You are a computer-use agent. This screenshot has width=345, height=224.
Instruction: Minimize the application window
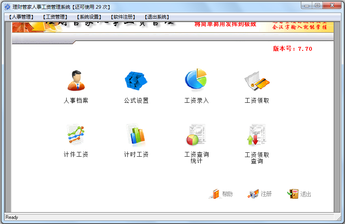pos(307,5)
